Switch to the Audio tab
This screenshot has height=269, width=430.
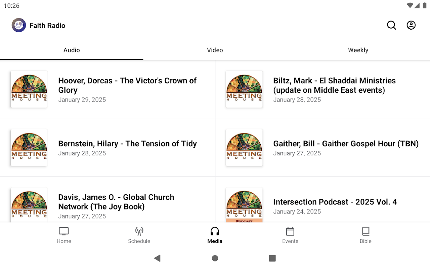coord(72,50)
